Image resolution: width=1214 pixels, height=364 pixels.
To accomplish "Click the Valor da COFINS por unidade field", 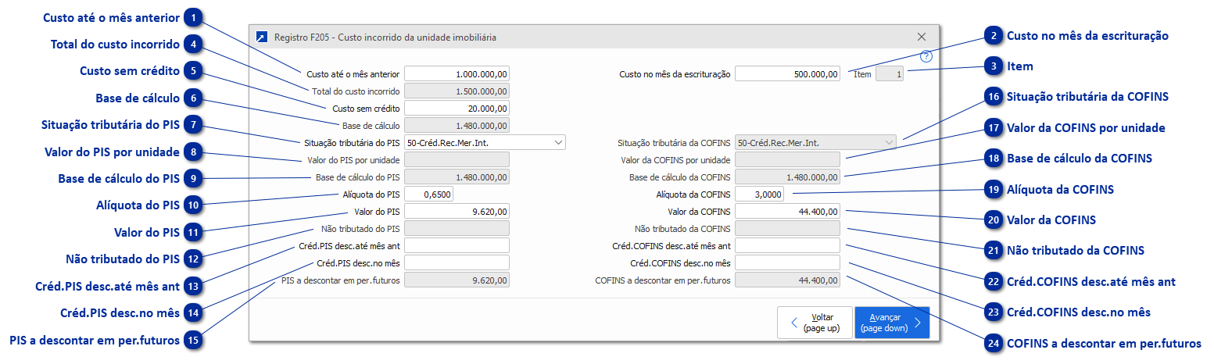I will tap(788, 159).
